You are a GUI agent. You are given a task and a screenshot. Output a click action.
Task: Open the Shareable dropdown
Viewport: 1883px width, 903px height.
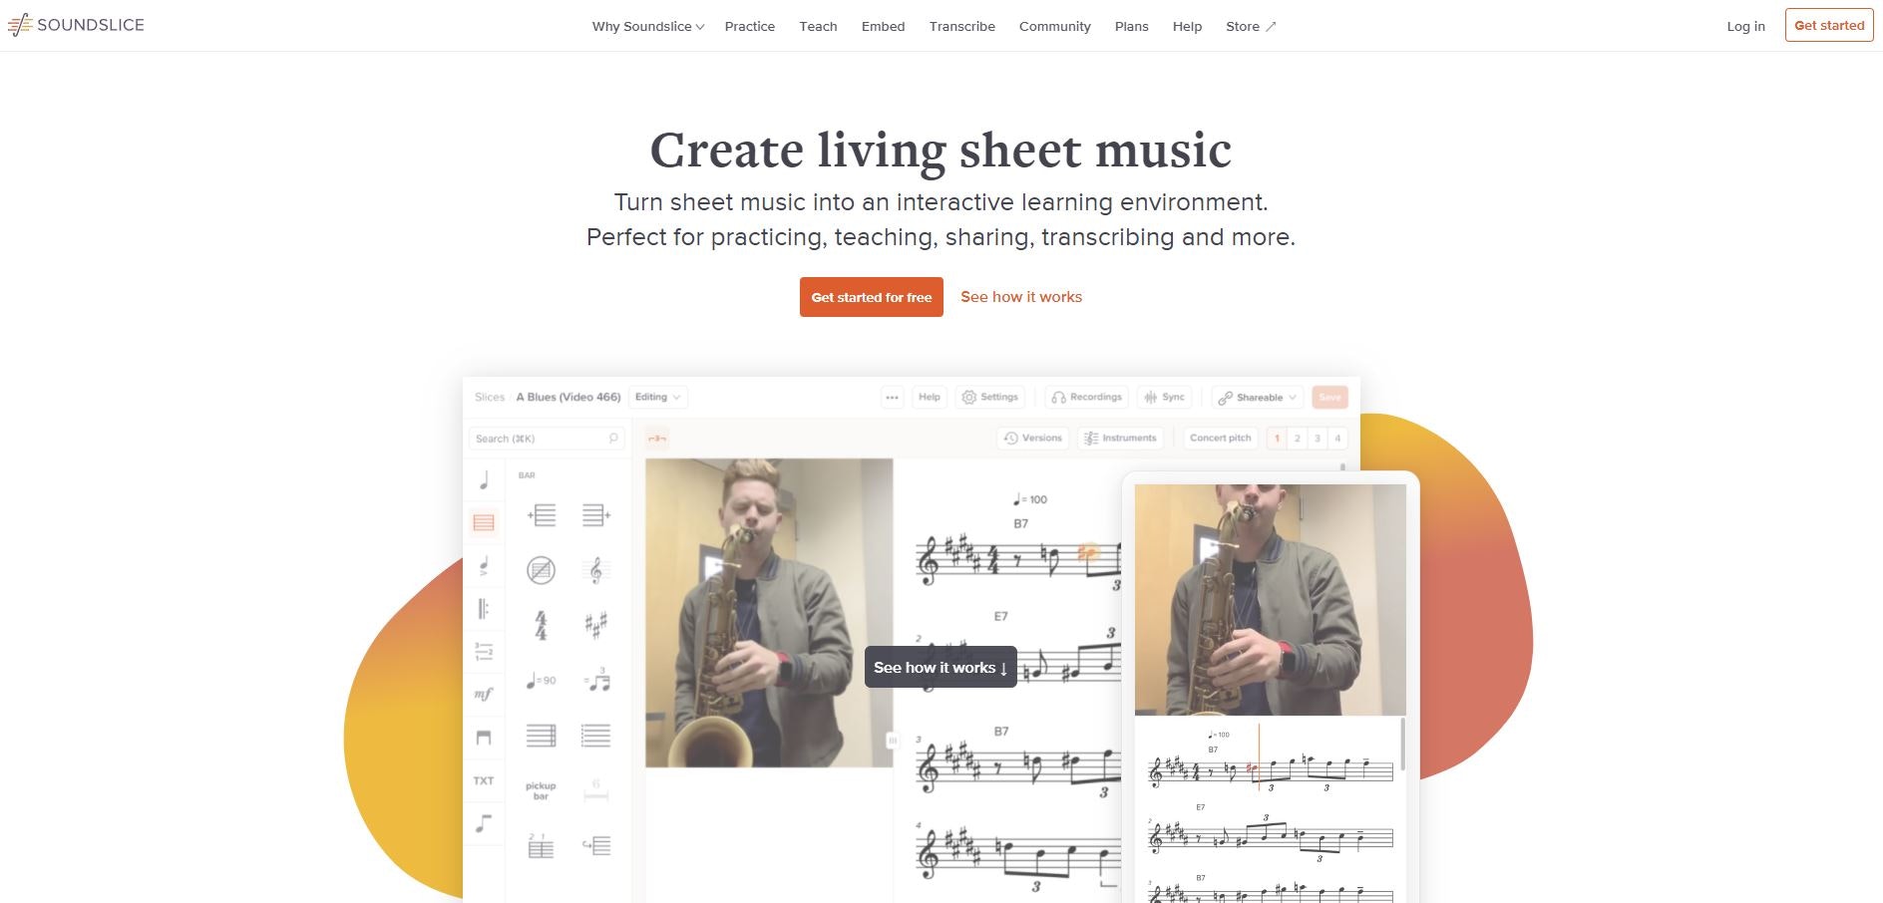point(1258,397)
